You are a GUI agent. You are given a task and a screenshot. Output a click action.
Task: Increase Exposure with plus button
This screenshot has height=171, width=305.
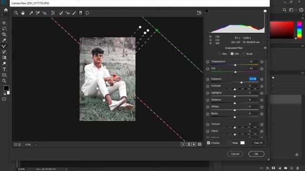[262, 79]
